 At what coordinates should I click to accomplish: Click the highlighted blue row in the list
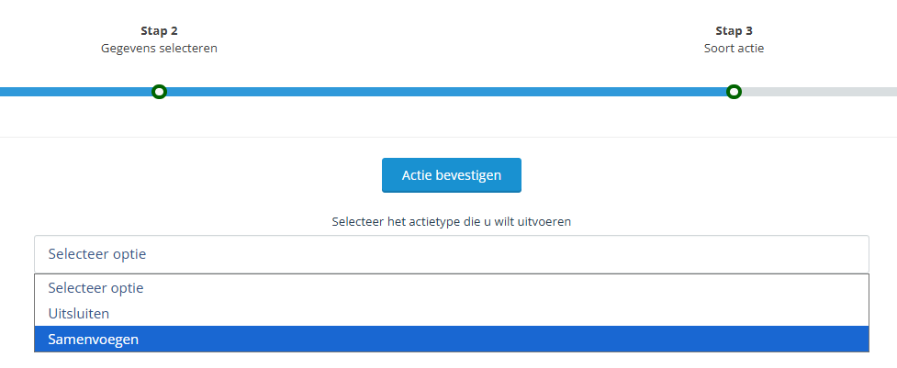pos(451,340)
